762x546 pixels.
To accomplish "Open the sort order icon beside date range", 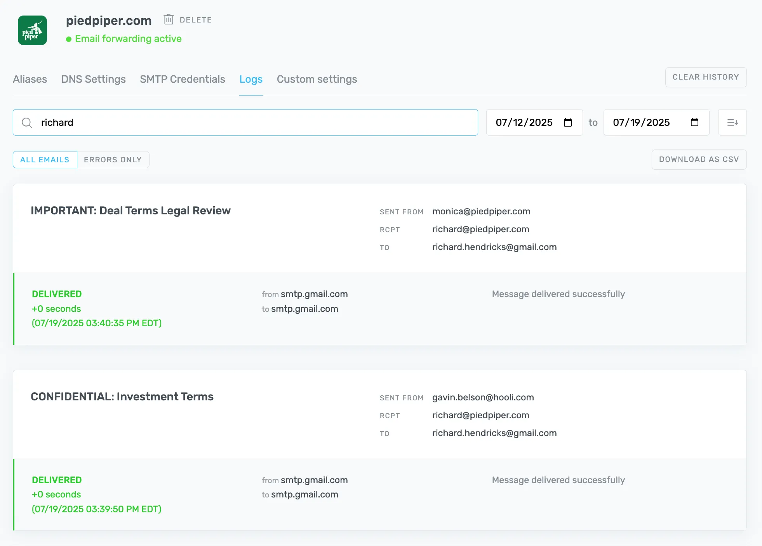I will tap(733, 122).
